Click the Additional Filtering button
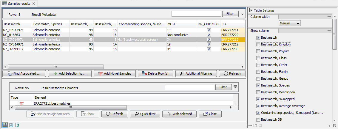The width and height of the screenshot is (338, 129). (196, 73)
